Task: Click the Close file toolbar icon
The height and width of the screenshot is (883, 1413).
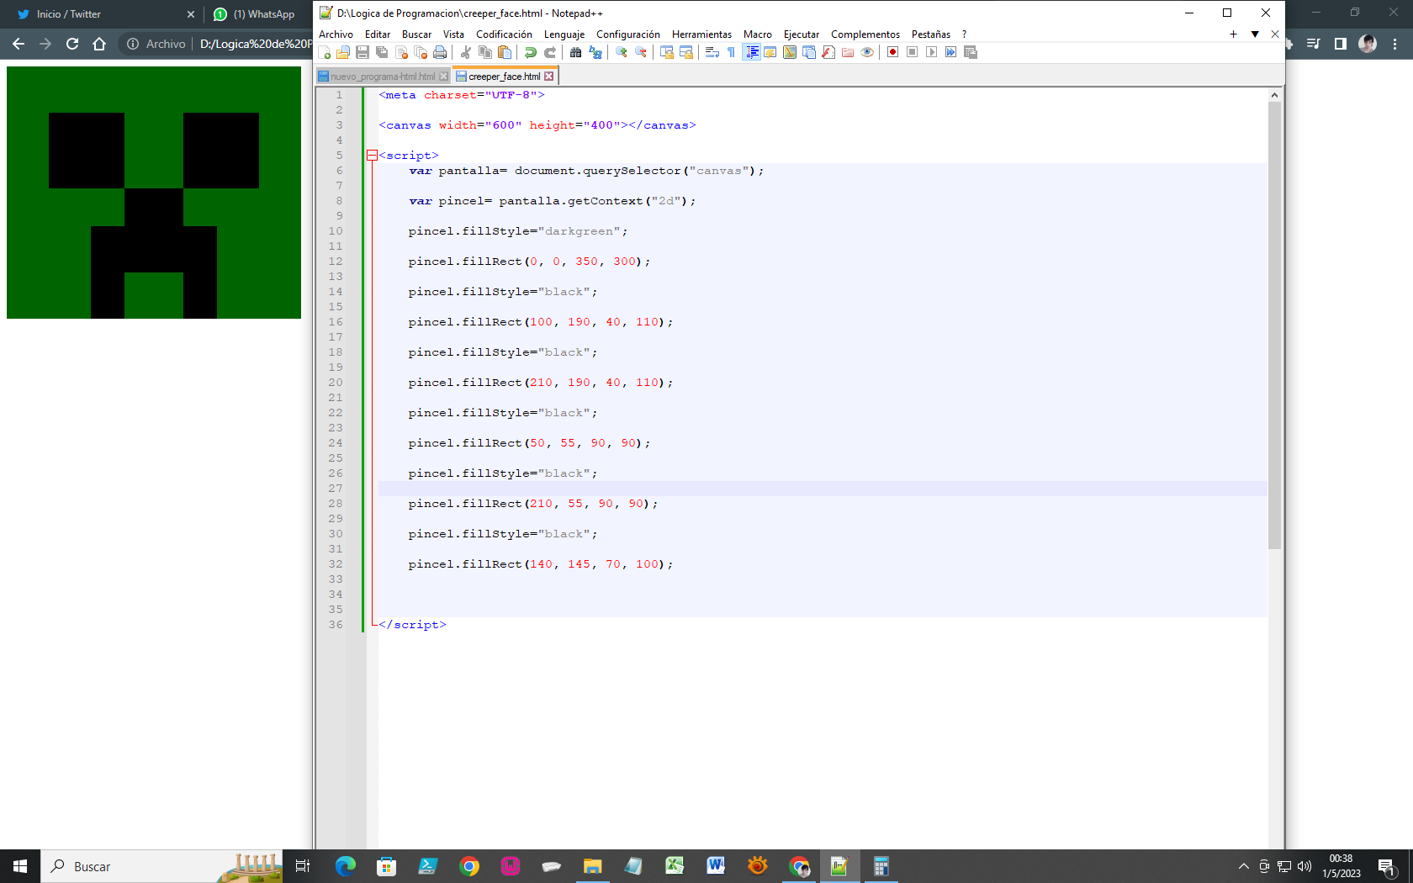Action: click(x=401, y=52)
